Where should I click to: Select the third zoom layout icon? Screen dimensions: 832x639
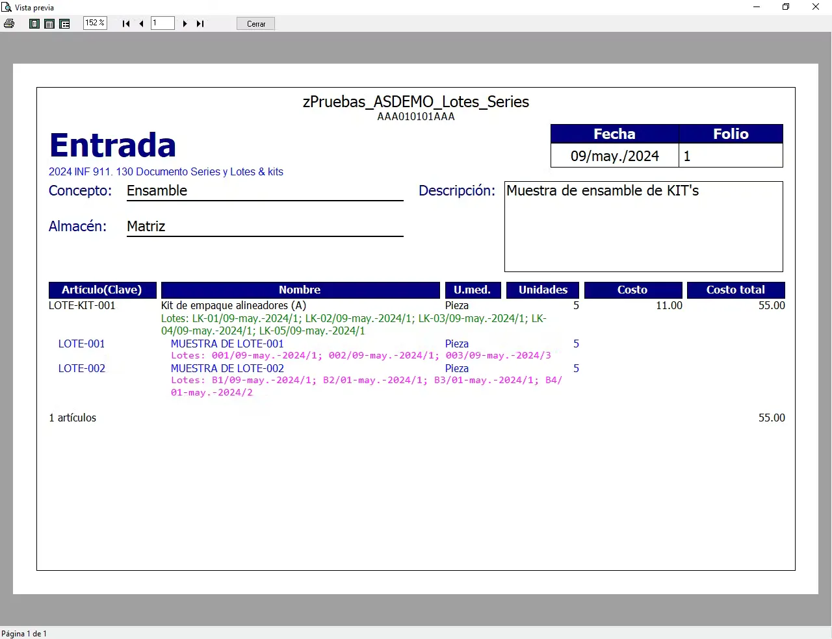pyautogui.click(x=64, y=23)
